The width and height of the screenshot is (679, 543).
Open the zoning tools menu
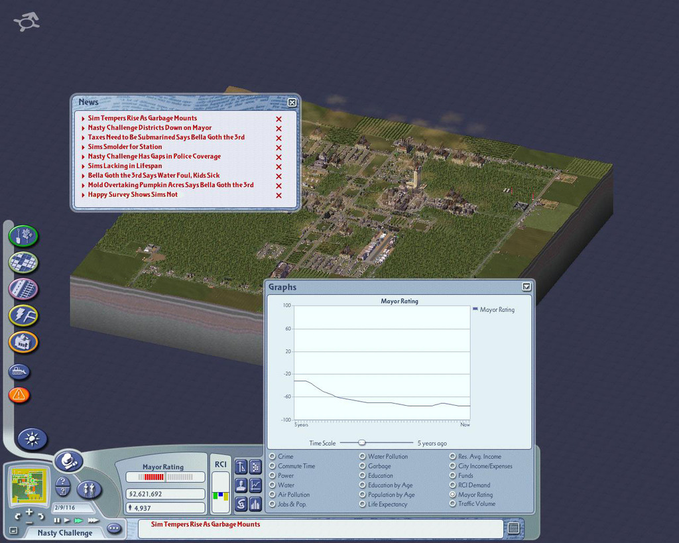[23, 263]
